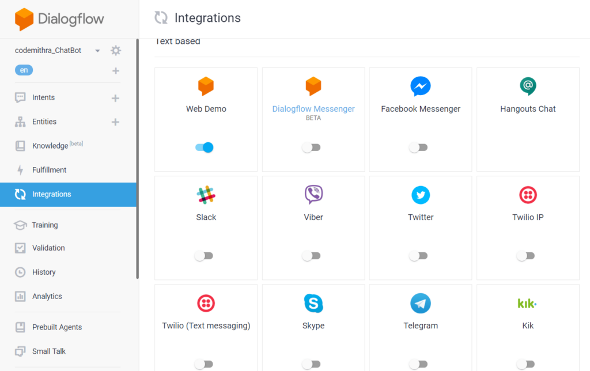The height and width of the screenshot is (371, 590).
Task: Enable the Kik toggle
Action: click(525, 364)
